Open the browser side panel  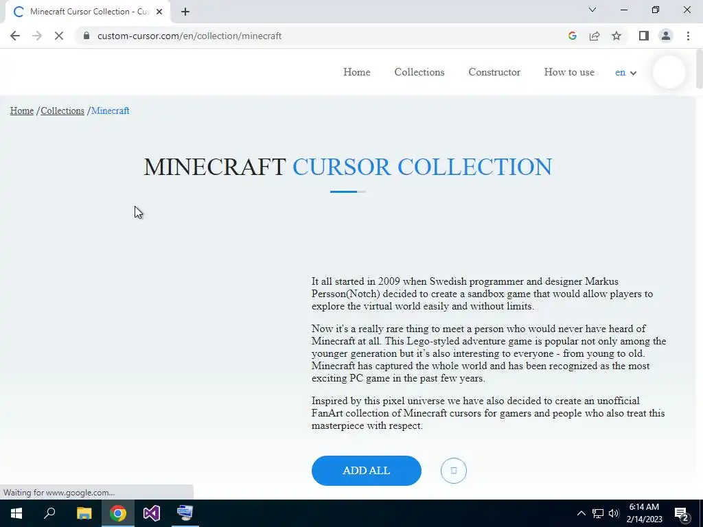pyautogui.click(x=644, y=36)
